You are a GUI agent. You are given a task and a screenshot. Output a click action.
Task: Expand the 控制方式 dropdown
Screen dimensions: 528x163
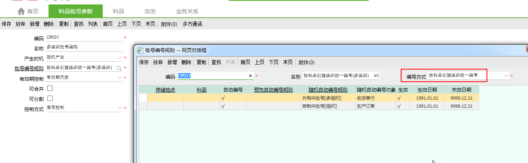pos(119,108)
